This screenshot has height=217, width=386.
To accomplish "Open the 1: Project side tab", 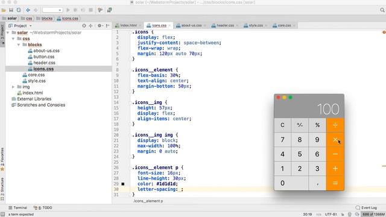I will point(2,34).
